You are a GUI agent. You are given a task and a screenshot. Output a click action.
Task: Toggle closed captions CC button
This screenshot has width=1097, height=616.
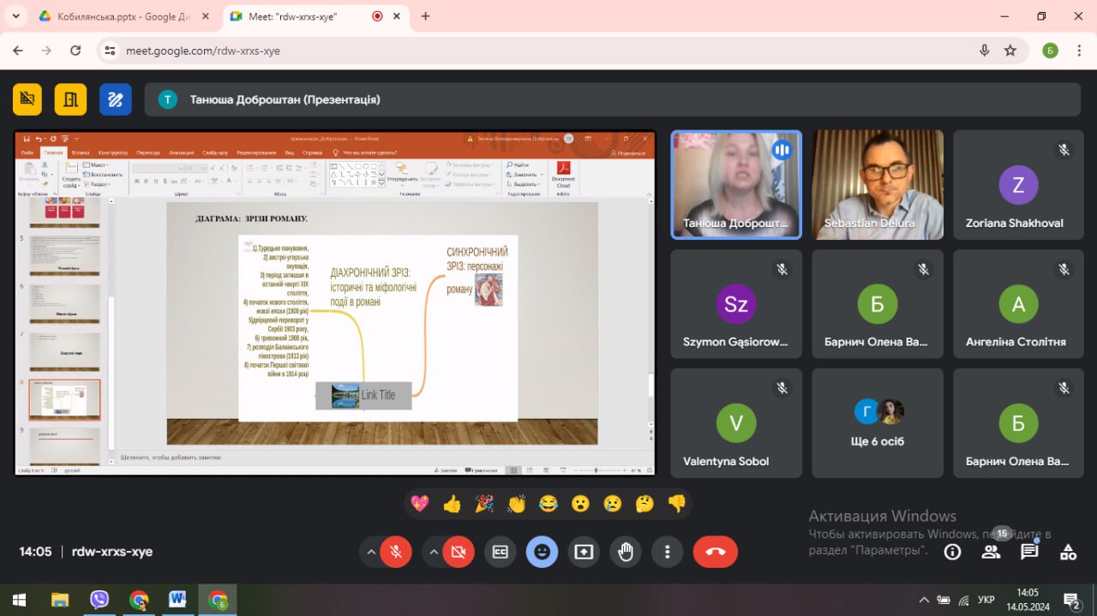500,552
